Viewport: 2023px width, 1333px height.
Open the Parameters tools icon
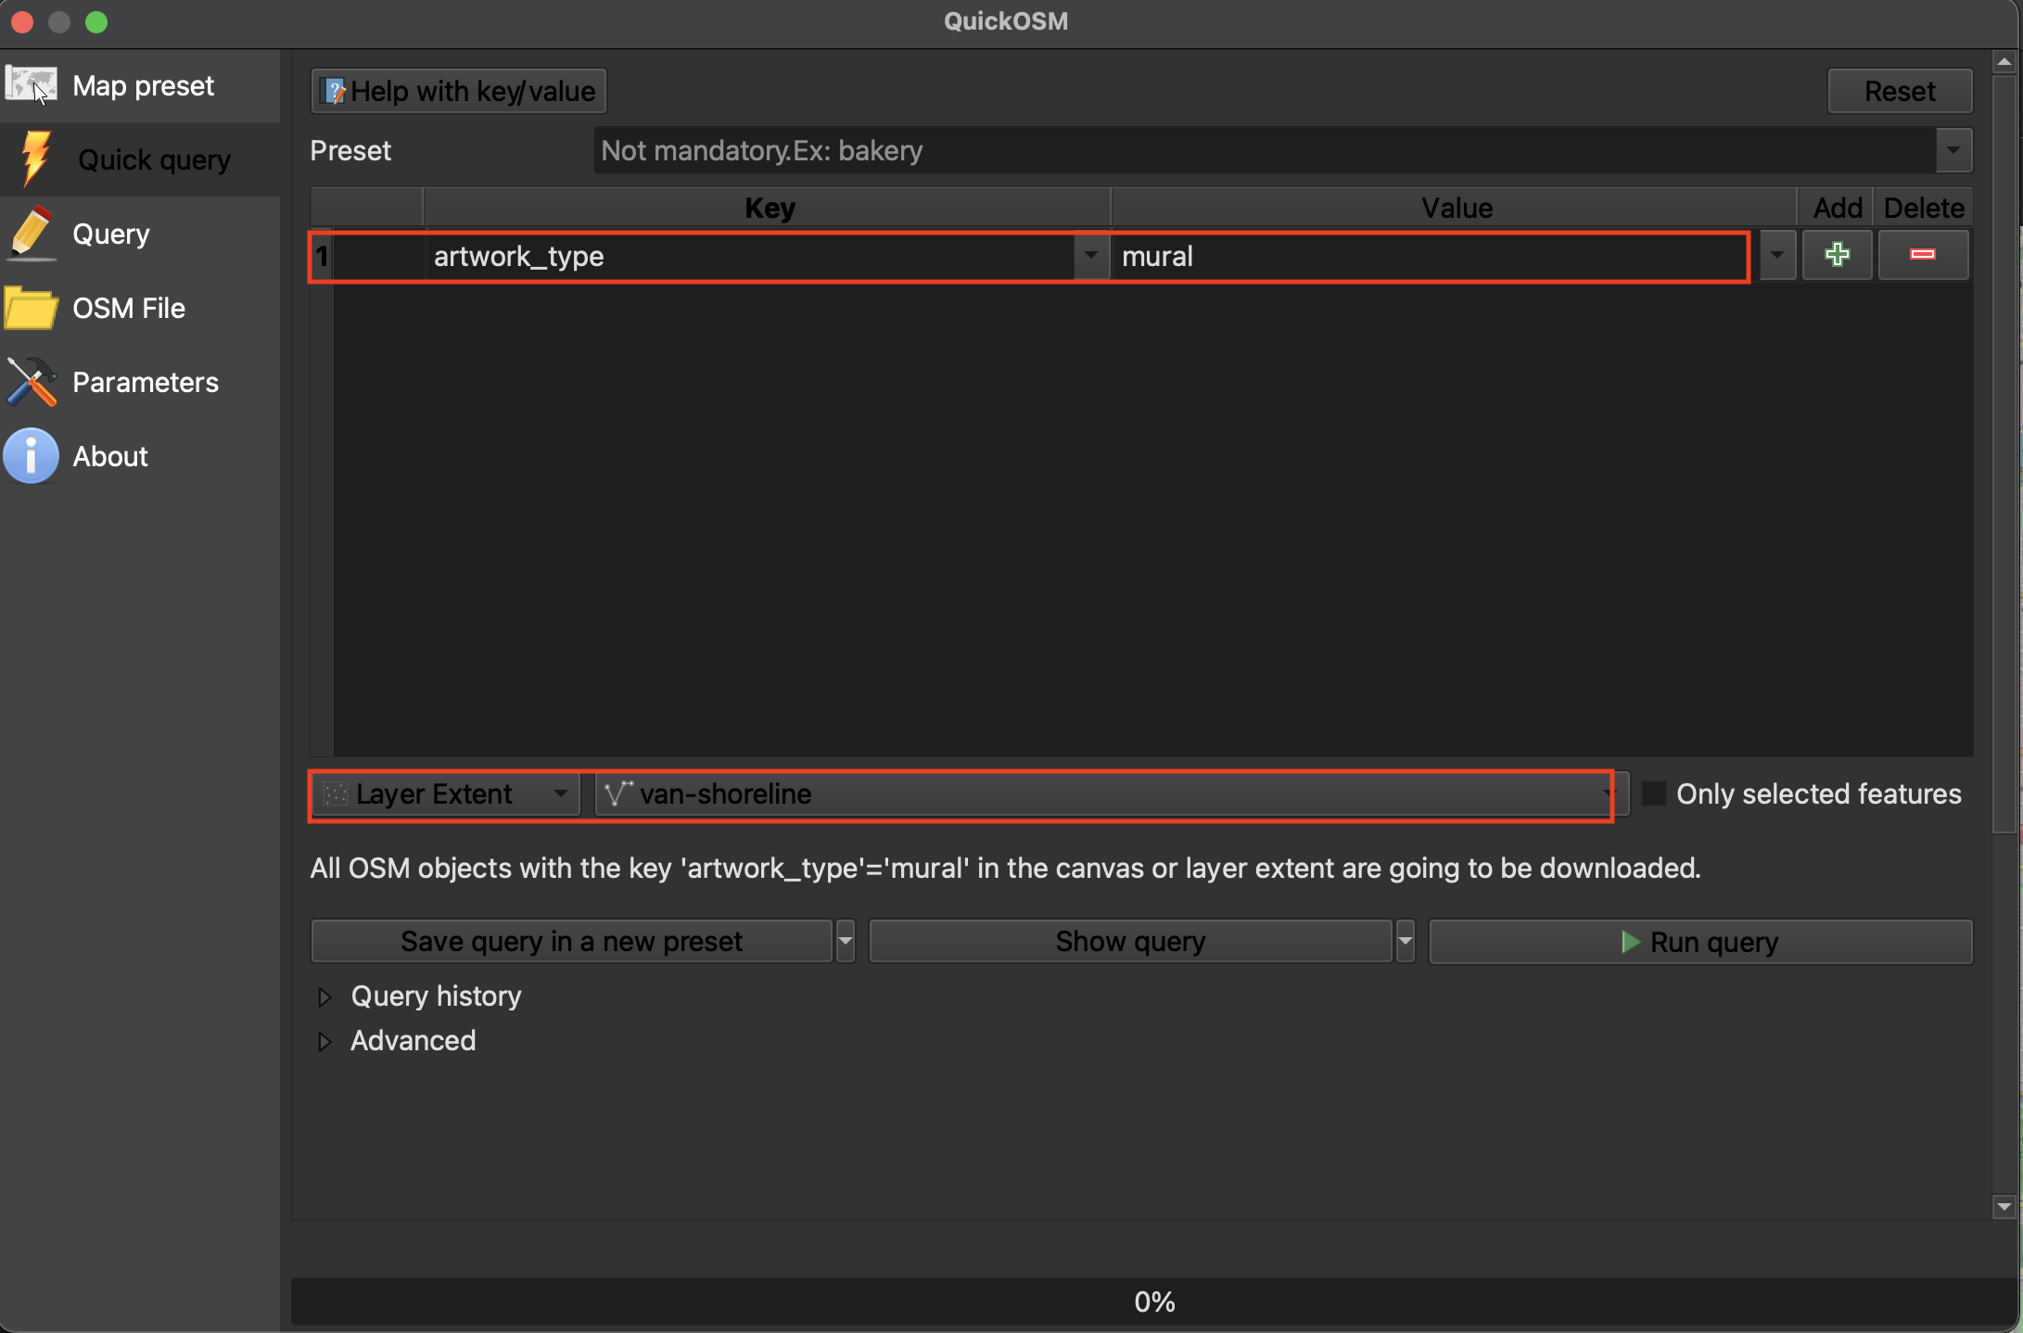(x=31, y=382)
